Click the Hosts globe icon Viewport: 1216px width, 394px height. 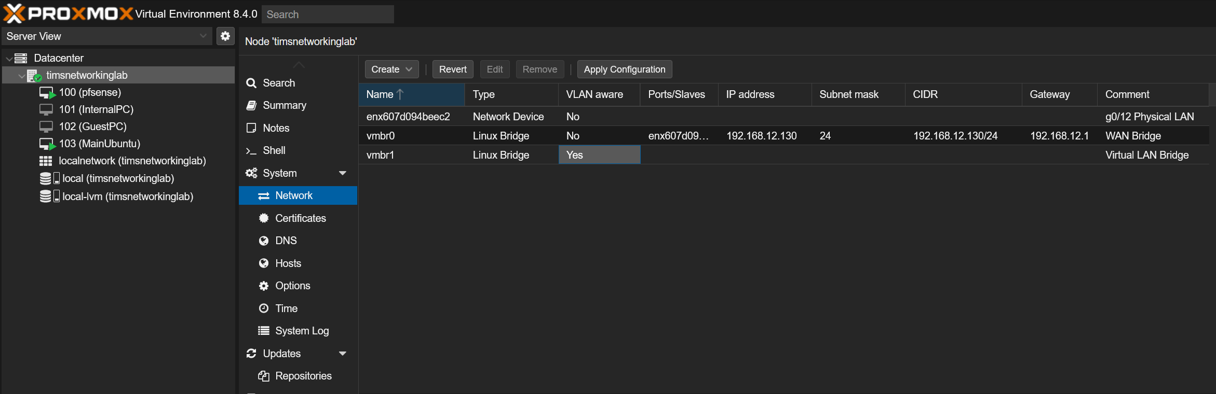pyautogui.click(x=264, y=263)
